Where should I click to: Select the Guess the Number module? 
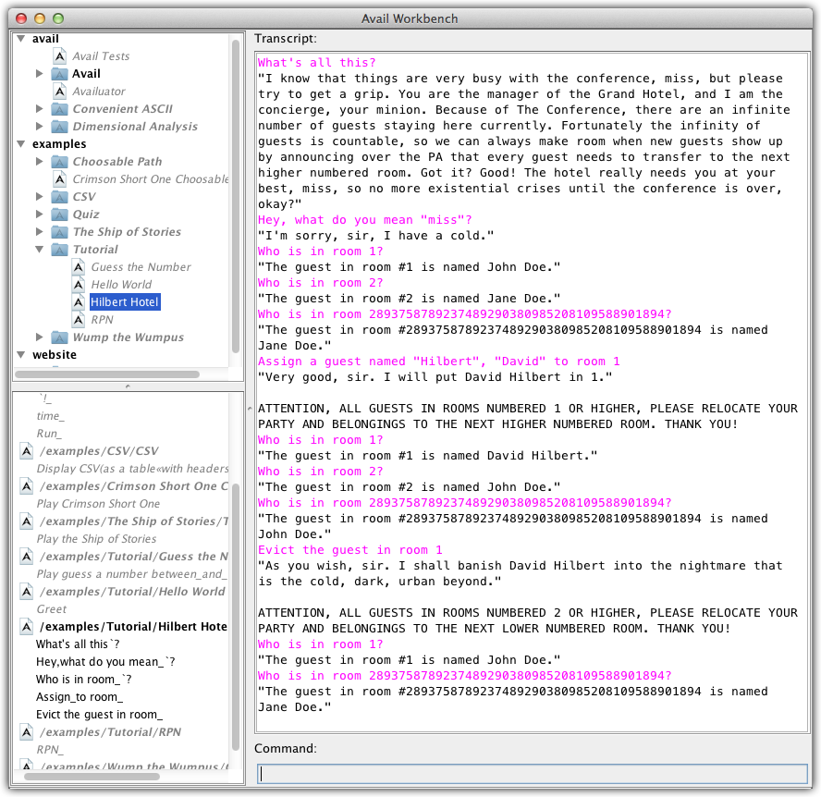tap(141, 267)
